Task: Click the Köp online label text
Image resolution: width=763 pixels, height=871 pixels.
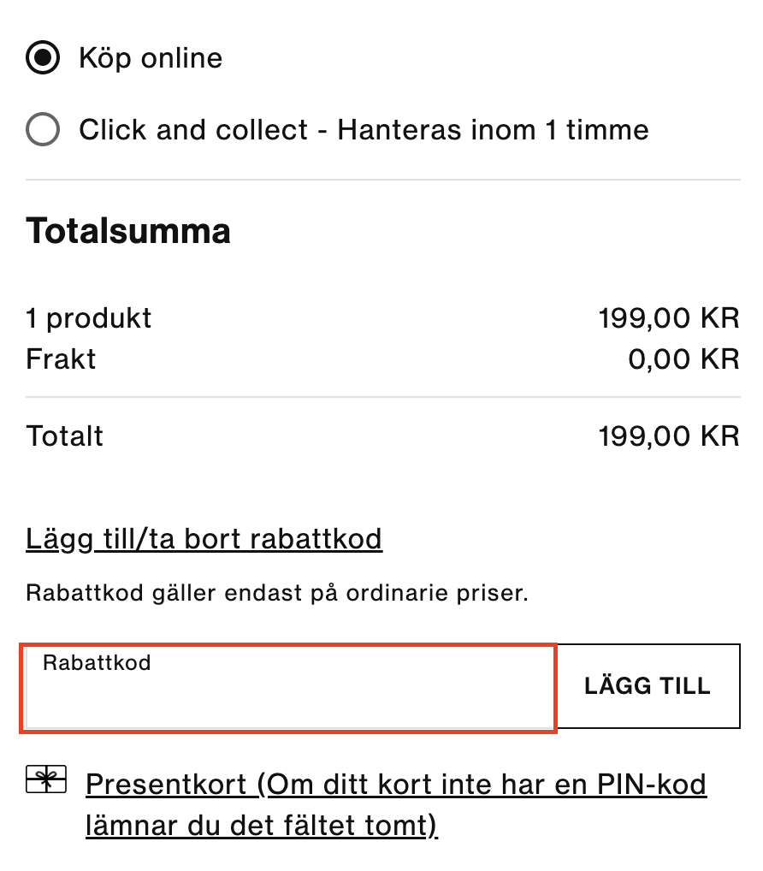Action: (151, 59)
